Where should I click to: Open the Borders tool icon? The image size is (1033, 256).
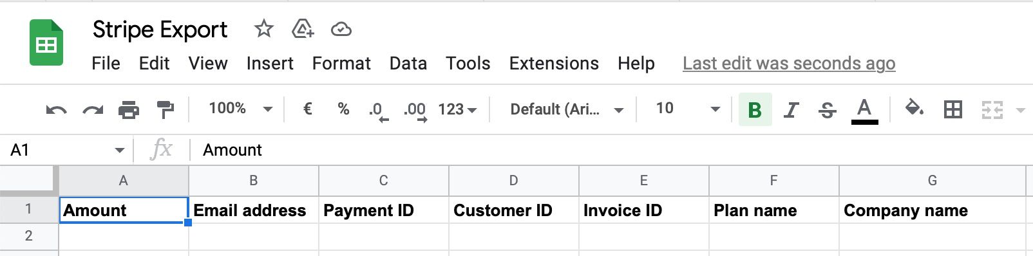point(952,109)
